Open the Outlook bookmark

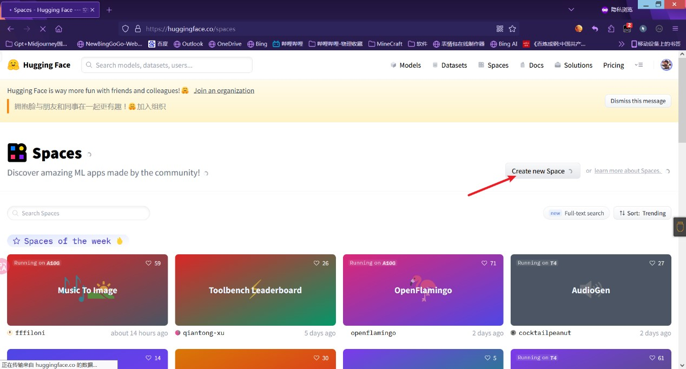tap(188, 44)
